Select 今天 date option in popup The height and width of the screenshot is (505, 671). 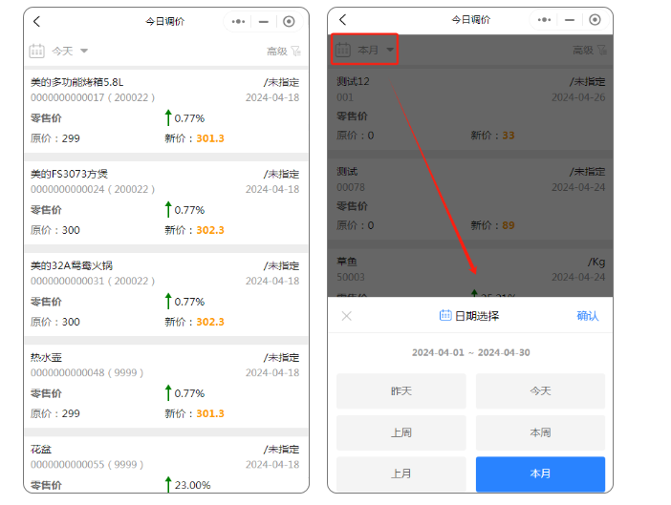pyautogui.click(x=540, y=391)
